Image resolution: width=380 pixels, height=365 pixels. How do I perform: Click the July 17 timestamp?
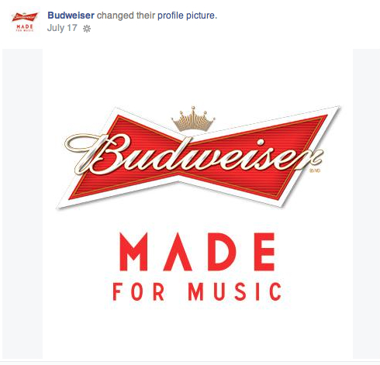point(62,28)
